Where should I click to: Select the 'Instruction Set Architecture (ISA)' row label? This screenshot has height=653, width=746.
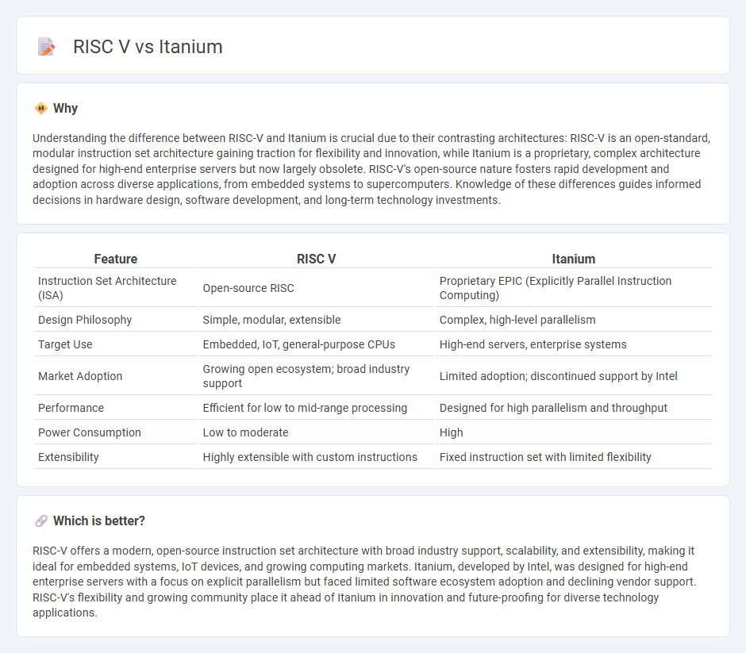click(x=107, y=288)
